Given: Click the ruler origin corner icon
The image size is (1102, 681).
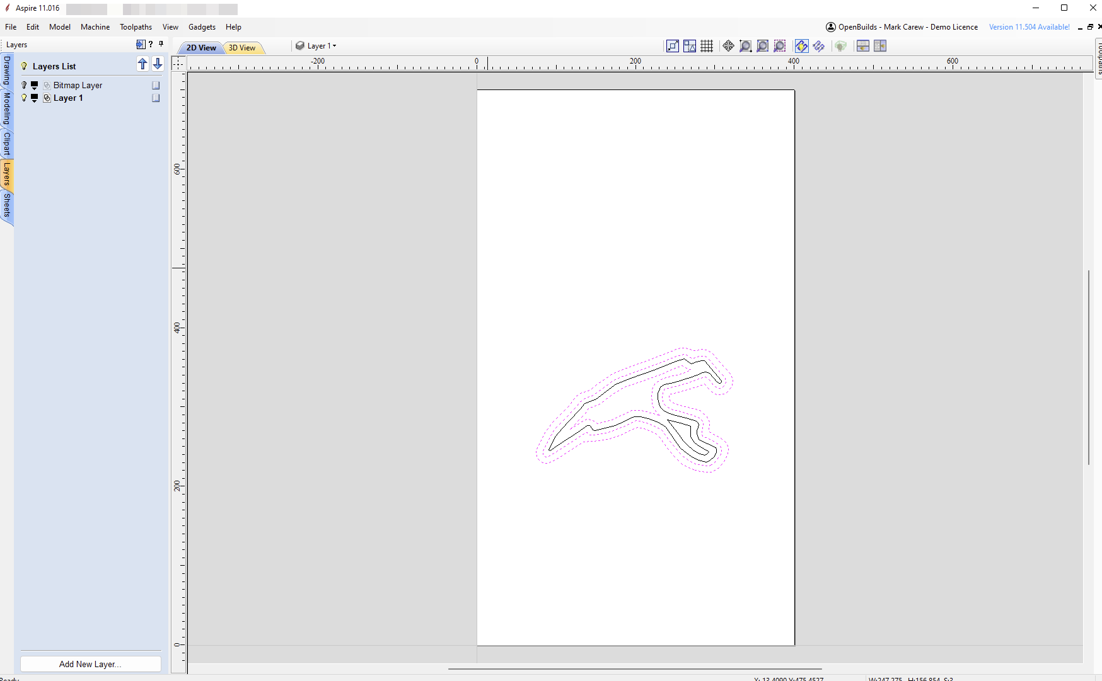Looking at the screenshot, I should click(179, 63).
